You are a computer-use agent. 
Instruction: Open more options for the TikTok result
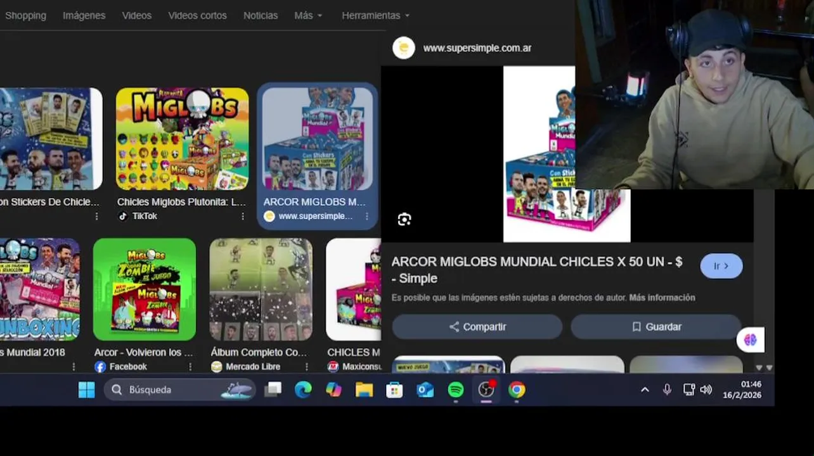tap(242, 216)
